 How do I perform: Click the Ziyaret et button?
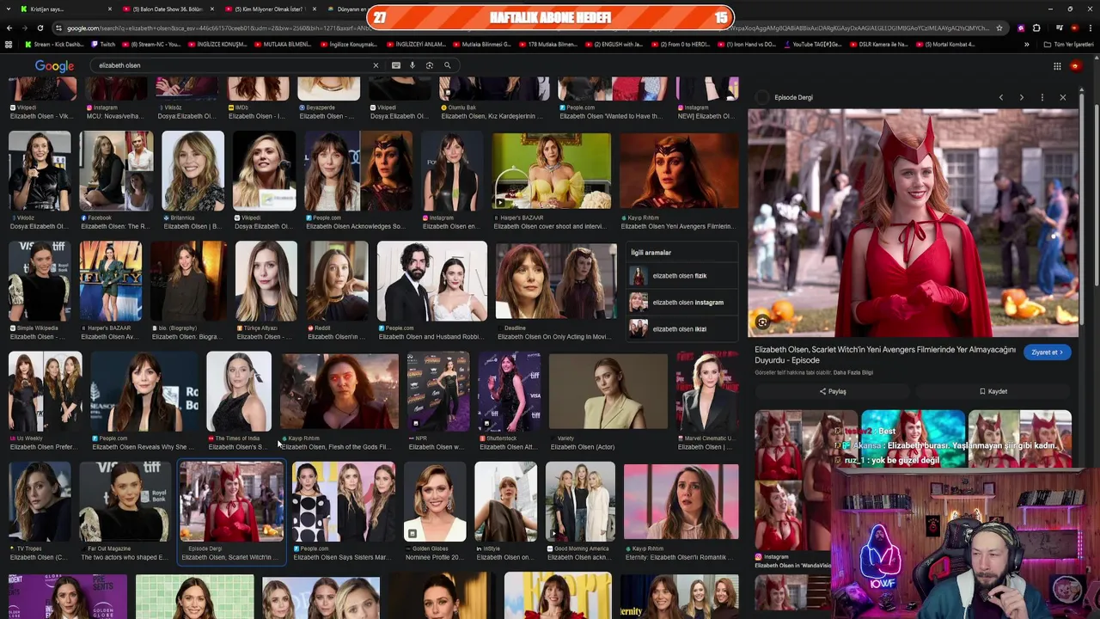click(x=1047, y=352)
